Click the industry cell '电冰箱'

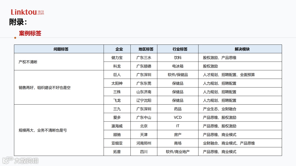(178, 66)
